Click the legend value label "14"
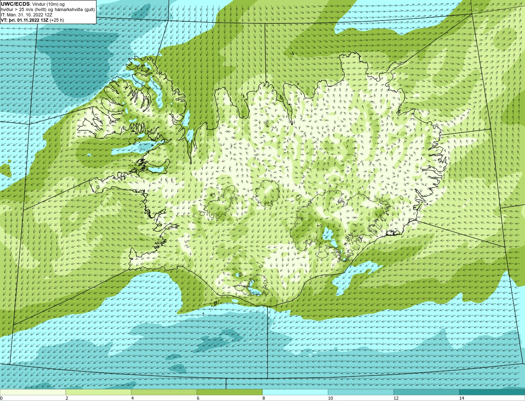This screenshot has height=401, width=525. (461, 398)
